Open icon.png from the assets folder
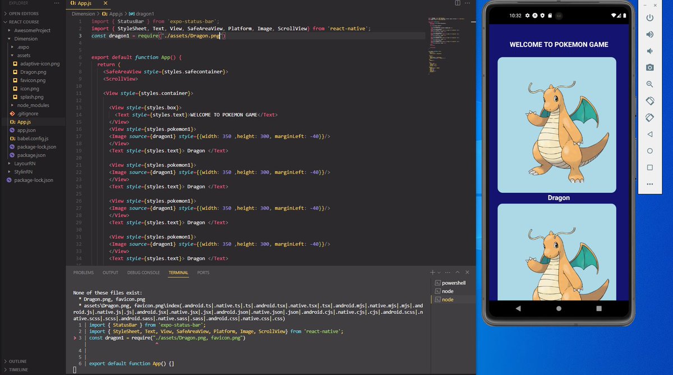 [x=30, y=89]
